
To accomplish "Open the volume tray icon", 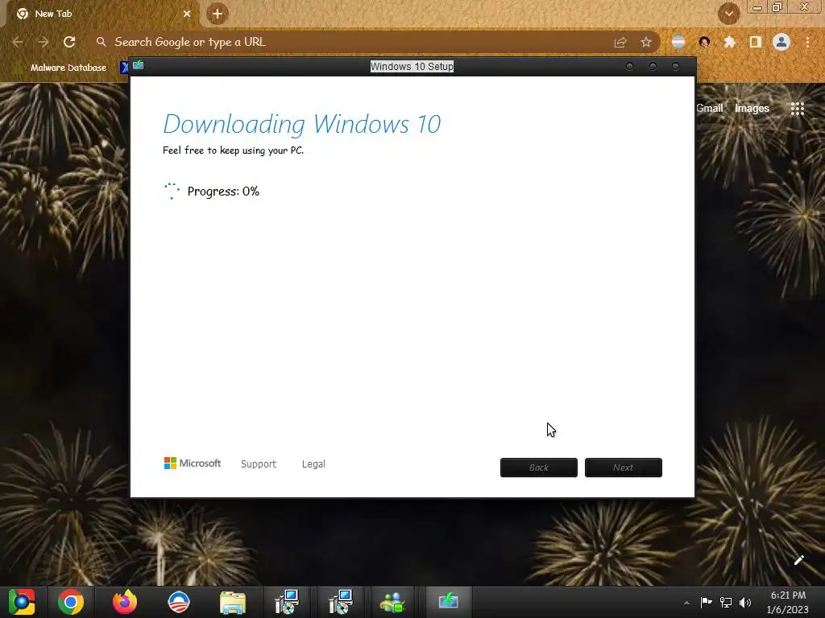I will (745, 602).
